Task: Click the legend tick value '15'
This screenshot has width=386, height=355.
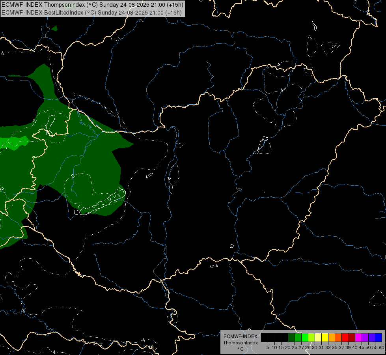Action: click(282, 348)
